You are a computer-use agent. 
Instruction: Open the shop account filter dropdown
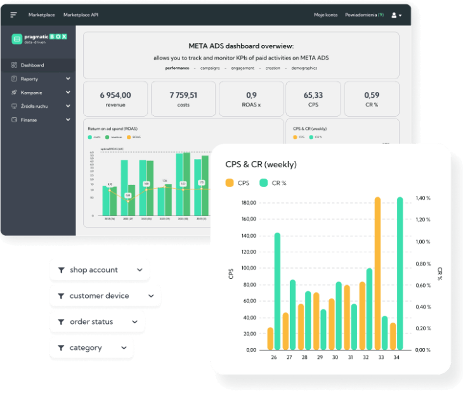(100, 270)
